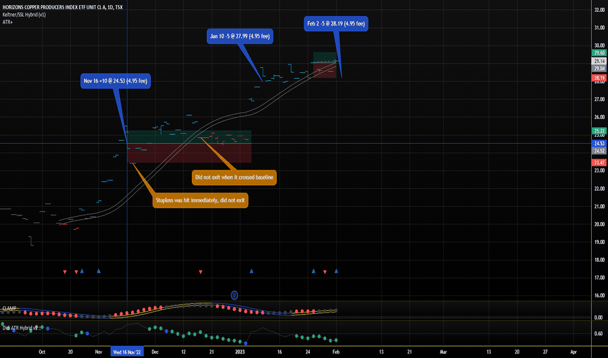
Task: Select the blue up-triangle marker directly above the Feb label
Action: [336, 271]
